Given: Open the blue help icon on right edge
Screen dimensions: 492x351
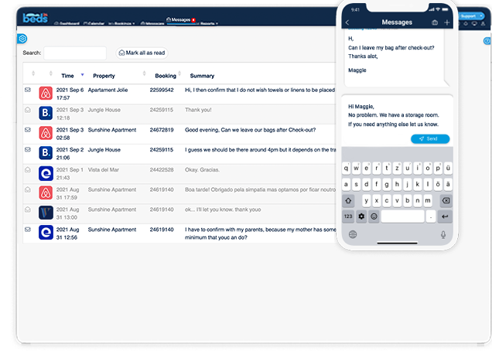Looking at the screenshot, I should 487,41.
